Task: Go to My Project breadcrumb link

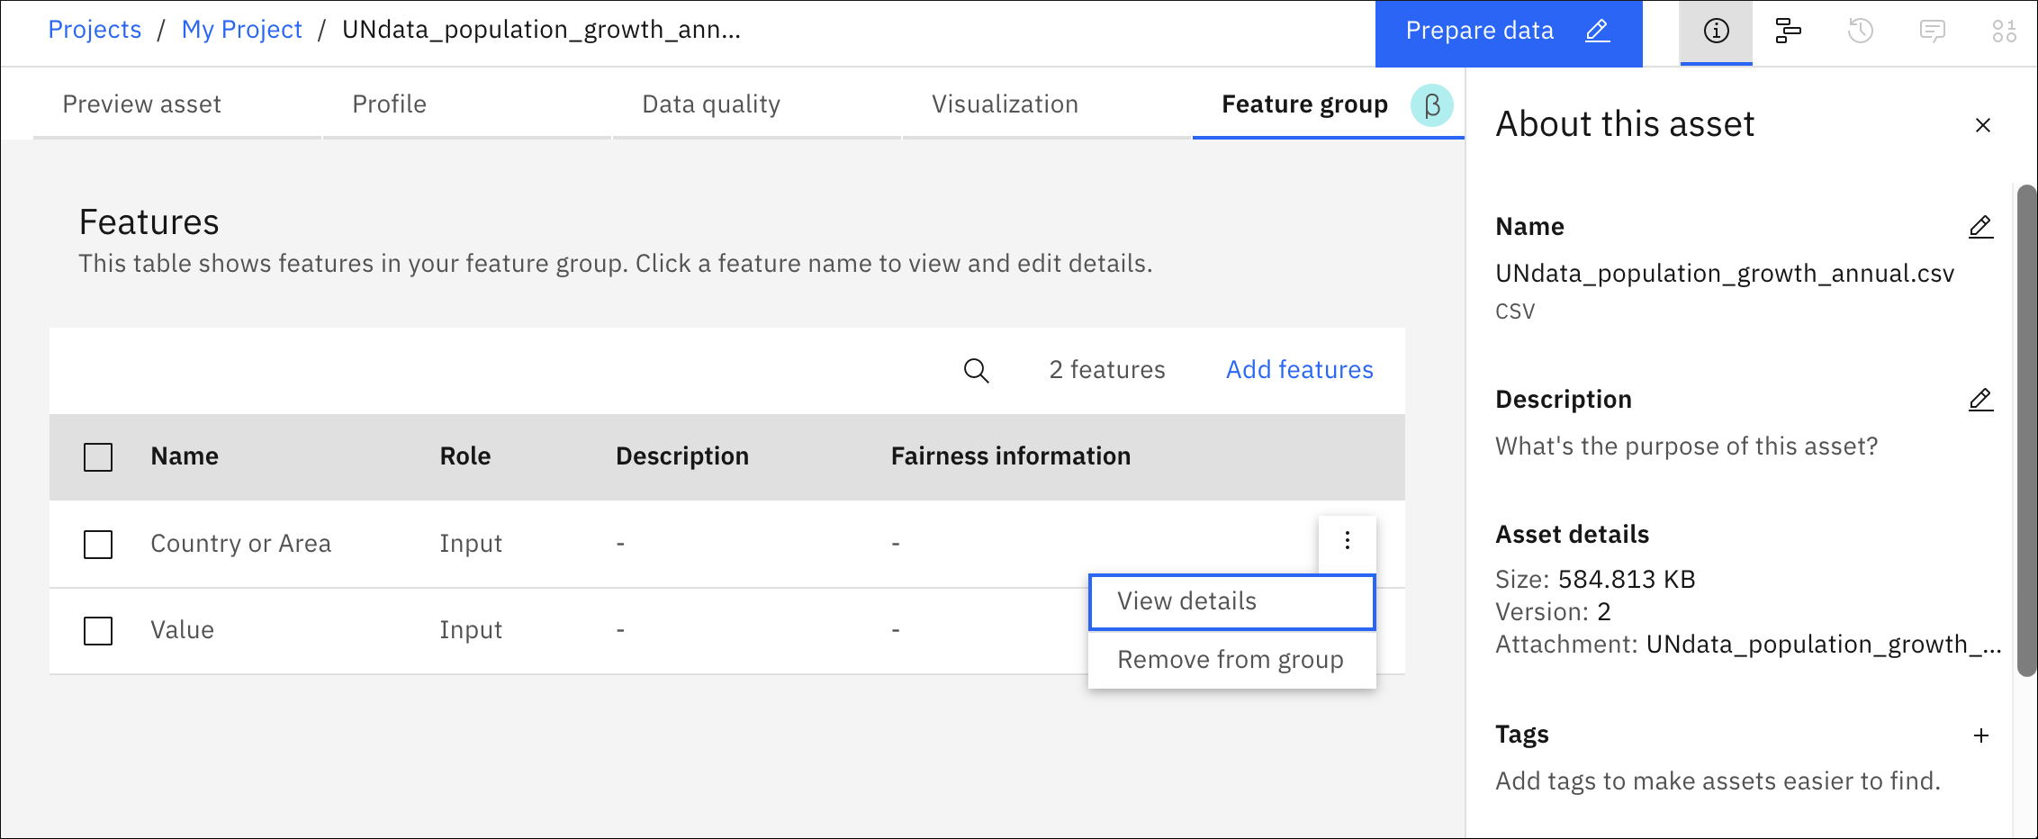Action: (241, 30)
